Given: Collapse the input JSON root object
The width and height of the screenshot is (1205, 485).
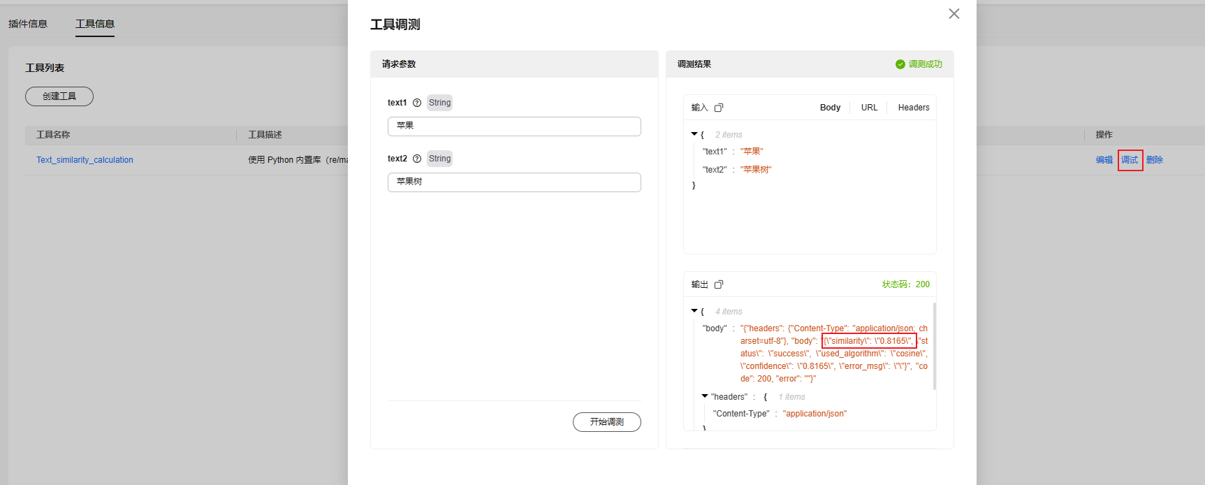Looking at the screenshot, I should tap(694, 134).
